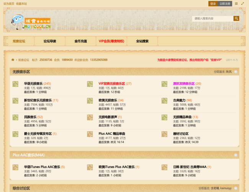Click the 炫音音乐论坛 MUSICOOL.CN logo
The height and width of the screenshot is (192, 249).
[31, 22]
